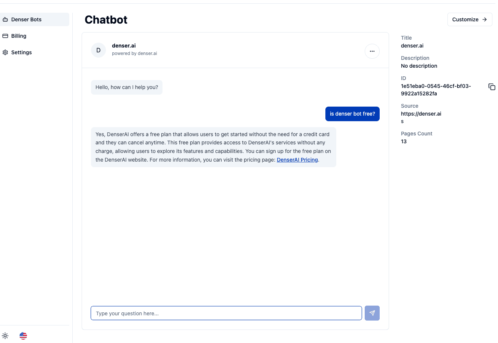The width and height of the screenshot is (498, 343).
Task: Toggle the theme with the sun icon
Action: pos(5,336)
